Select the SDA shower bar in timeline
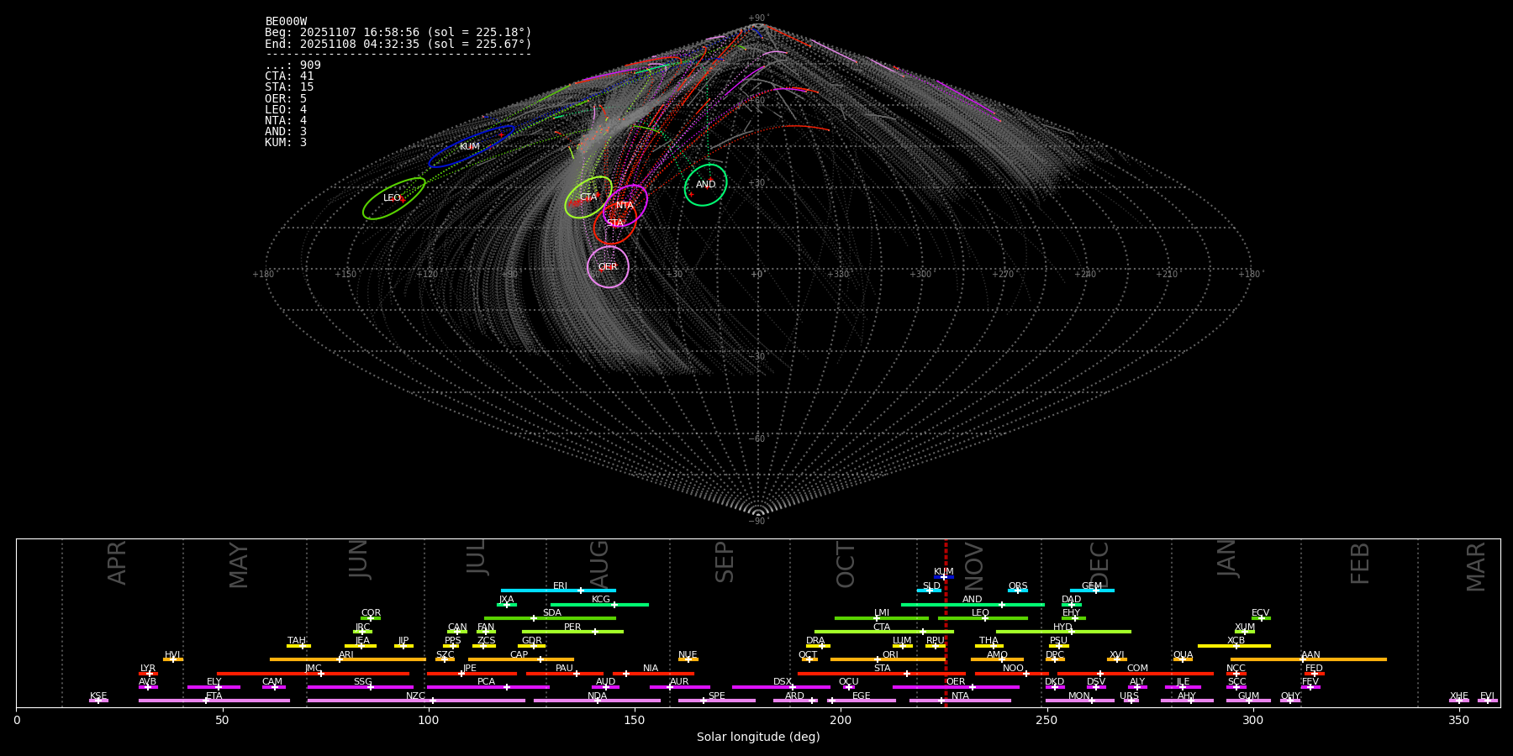Image resolution: width=1513 pixels, height=756 pixels. pos(550,618)
